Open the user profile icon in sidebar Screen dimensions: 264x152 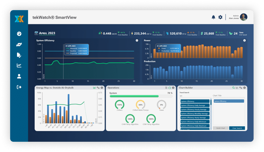click(x=19, y=76)
